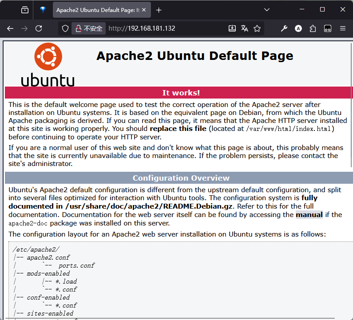Open the developer tools wrench icon

click(x=284, y=28)
